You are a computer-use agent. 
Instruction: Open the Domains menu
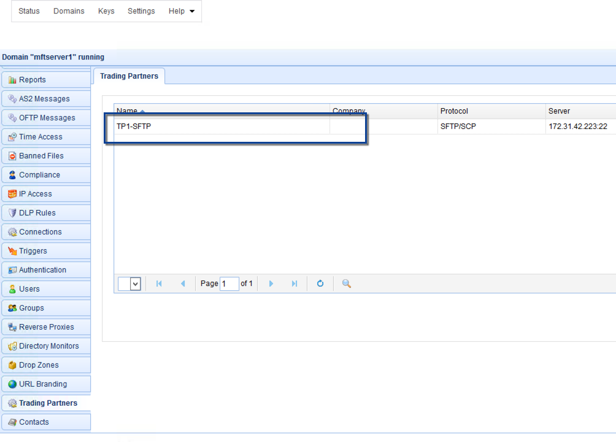69,11
